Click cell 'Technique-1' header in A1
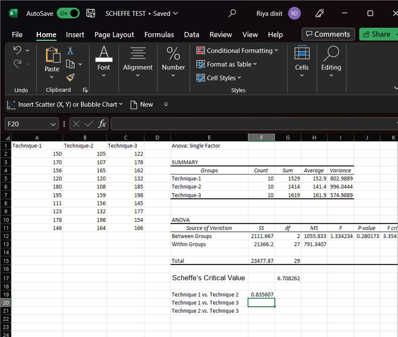The image size is (398, 337). coord(37,146)
